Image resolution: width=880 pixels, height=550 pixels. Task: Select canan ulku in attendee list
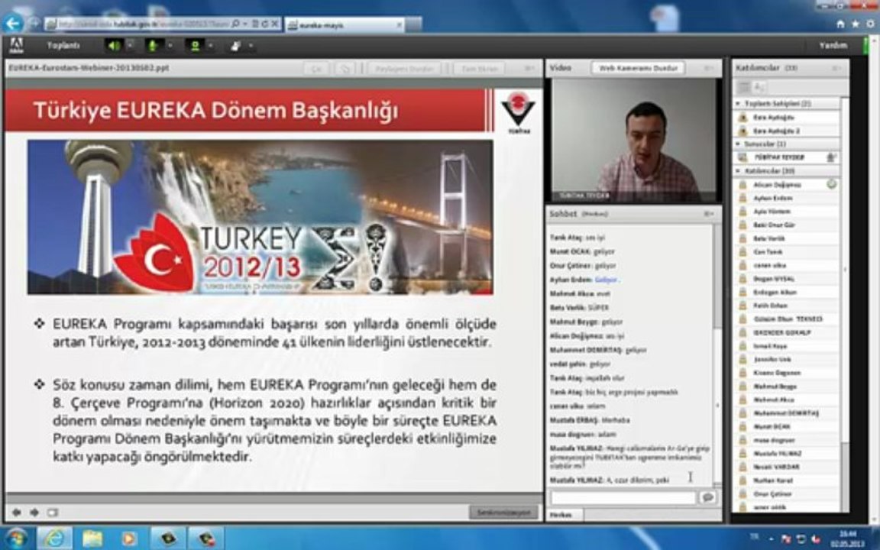pos(786,266)
